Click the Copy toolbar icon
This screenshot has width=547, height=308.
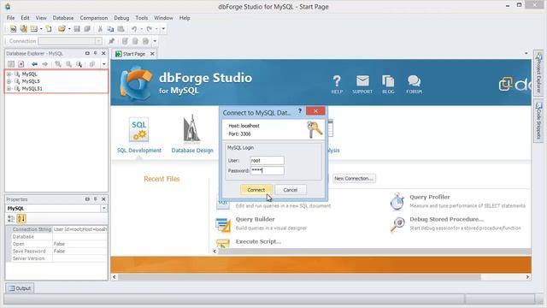click(x=110, y=29)
